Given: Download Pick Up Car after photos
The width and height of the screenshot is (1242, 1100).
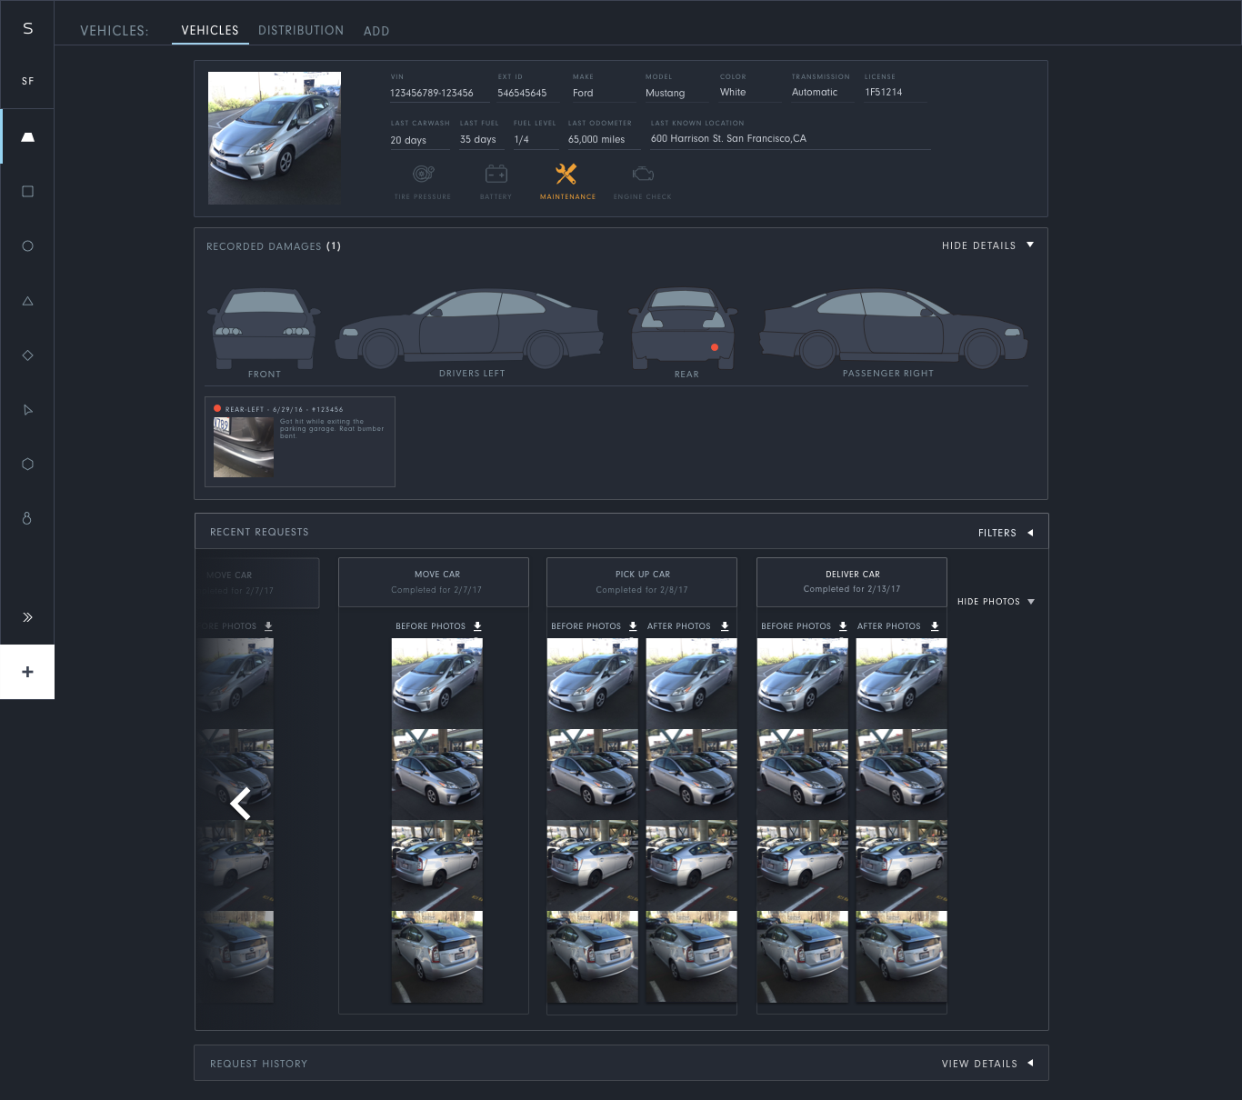Looking at the screenshot, I should coord(725,626).
